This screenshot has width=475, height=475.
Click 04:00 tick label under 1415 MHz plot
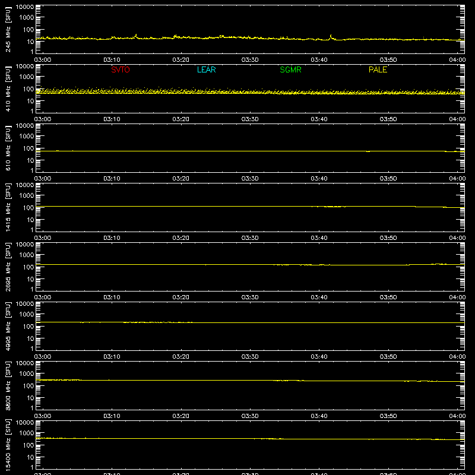[457, 238]
